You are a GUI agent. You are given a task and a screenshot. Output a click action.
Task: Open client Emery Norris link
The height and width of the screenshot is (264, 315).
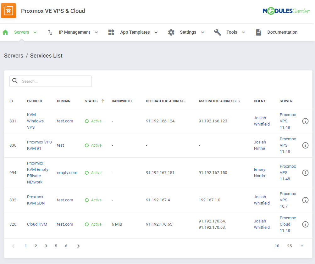coord(259,172)
